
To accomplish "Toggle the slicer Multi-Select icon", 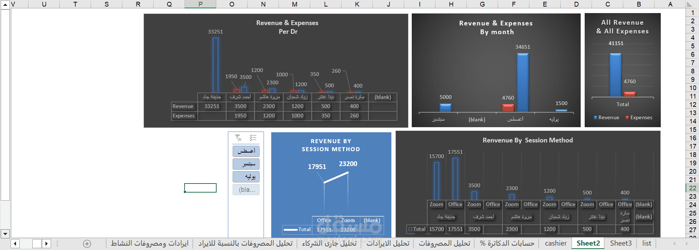I will click(253, 138).
